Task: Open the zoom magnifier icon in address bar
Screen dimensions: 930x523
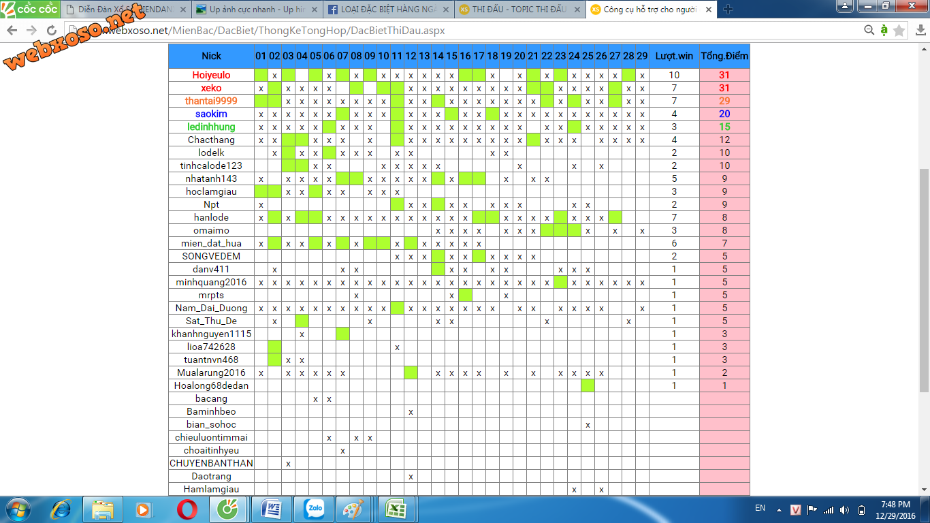Action: [869, 30]
